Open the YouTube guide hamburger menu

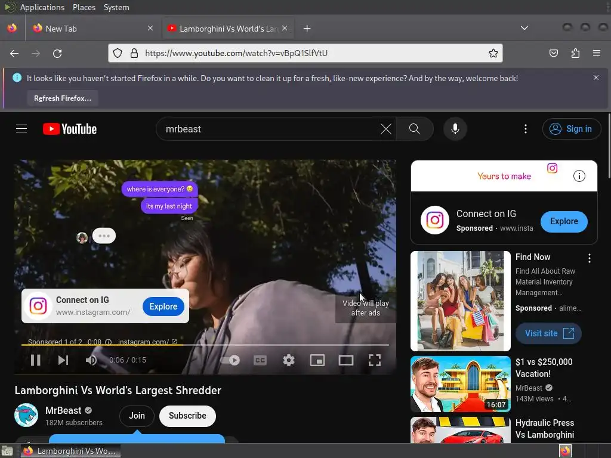click(x=21, y=129)
